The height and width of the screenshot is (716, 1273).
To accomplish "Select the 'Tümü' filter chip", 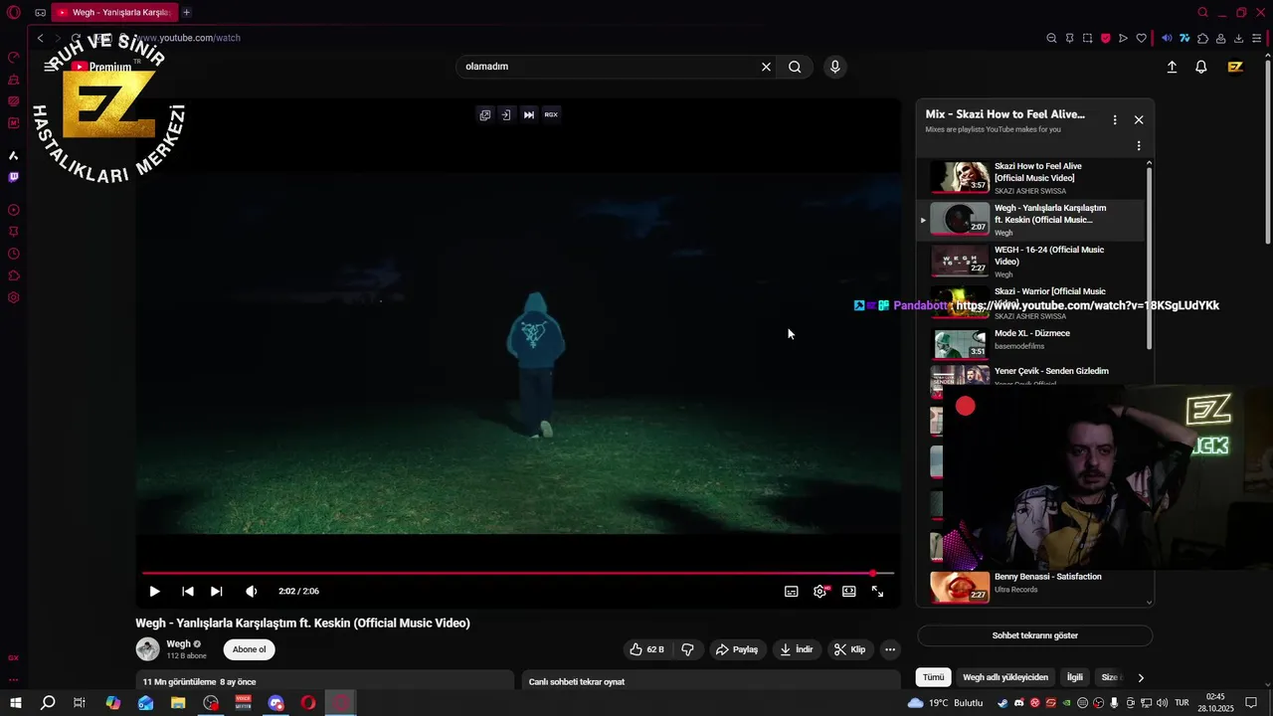I will pos(933,677).
